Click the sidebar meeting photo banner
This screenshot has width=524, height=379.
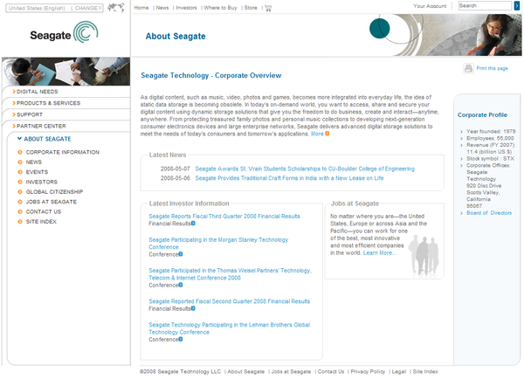click(x=65, y=72)
